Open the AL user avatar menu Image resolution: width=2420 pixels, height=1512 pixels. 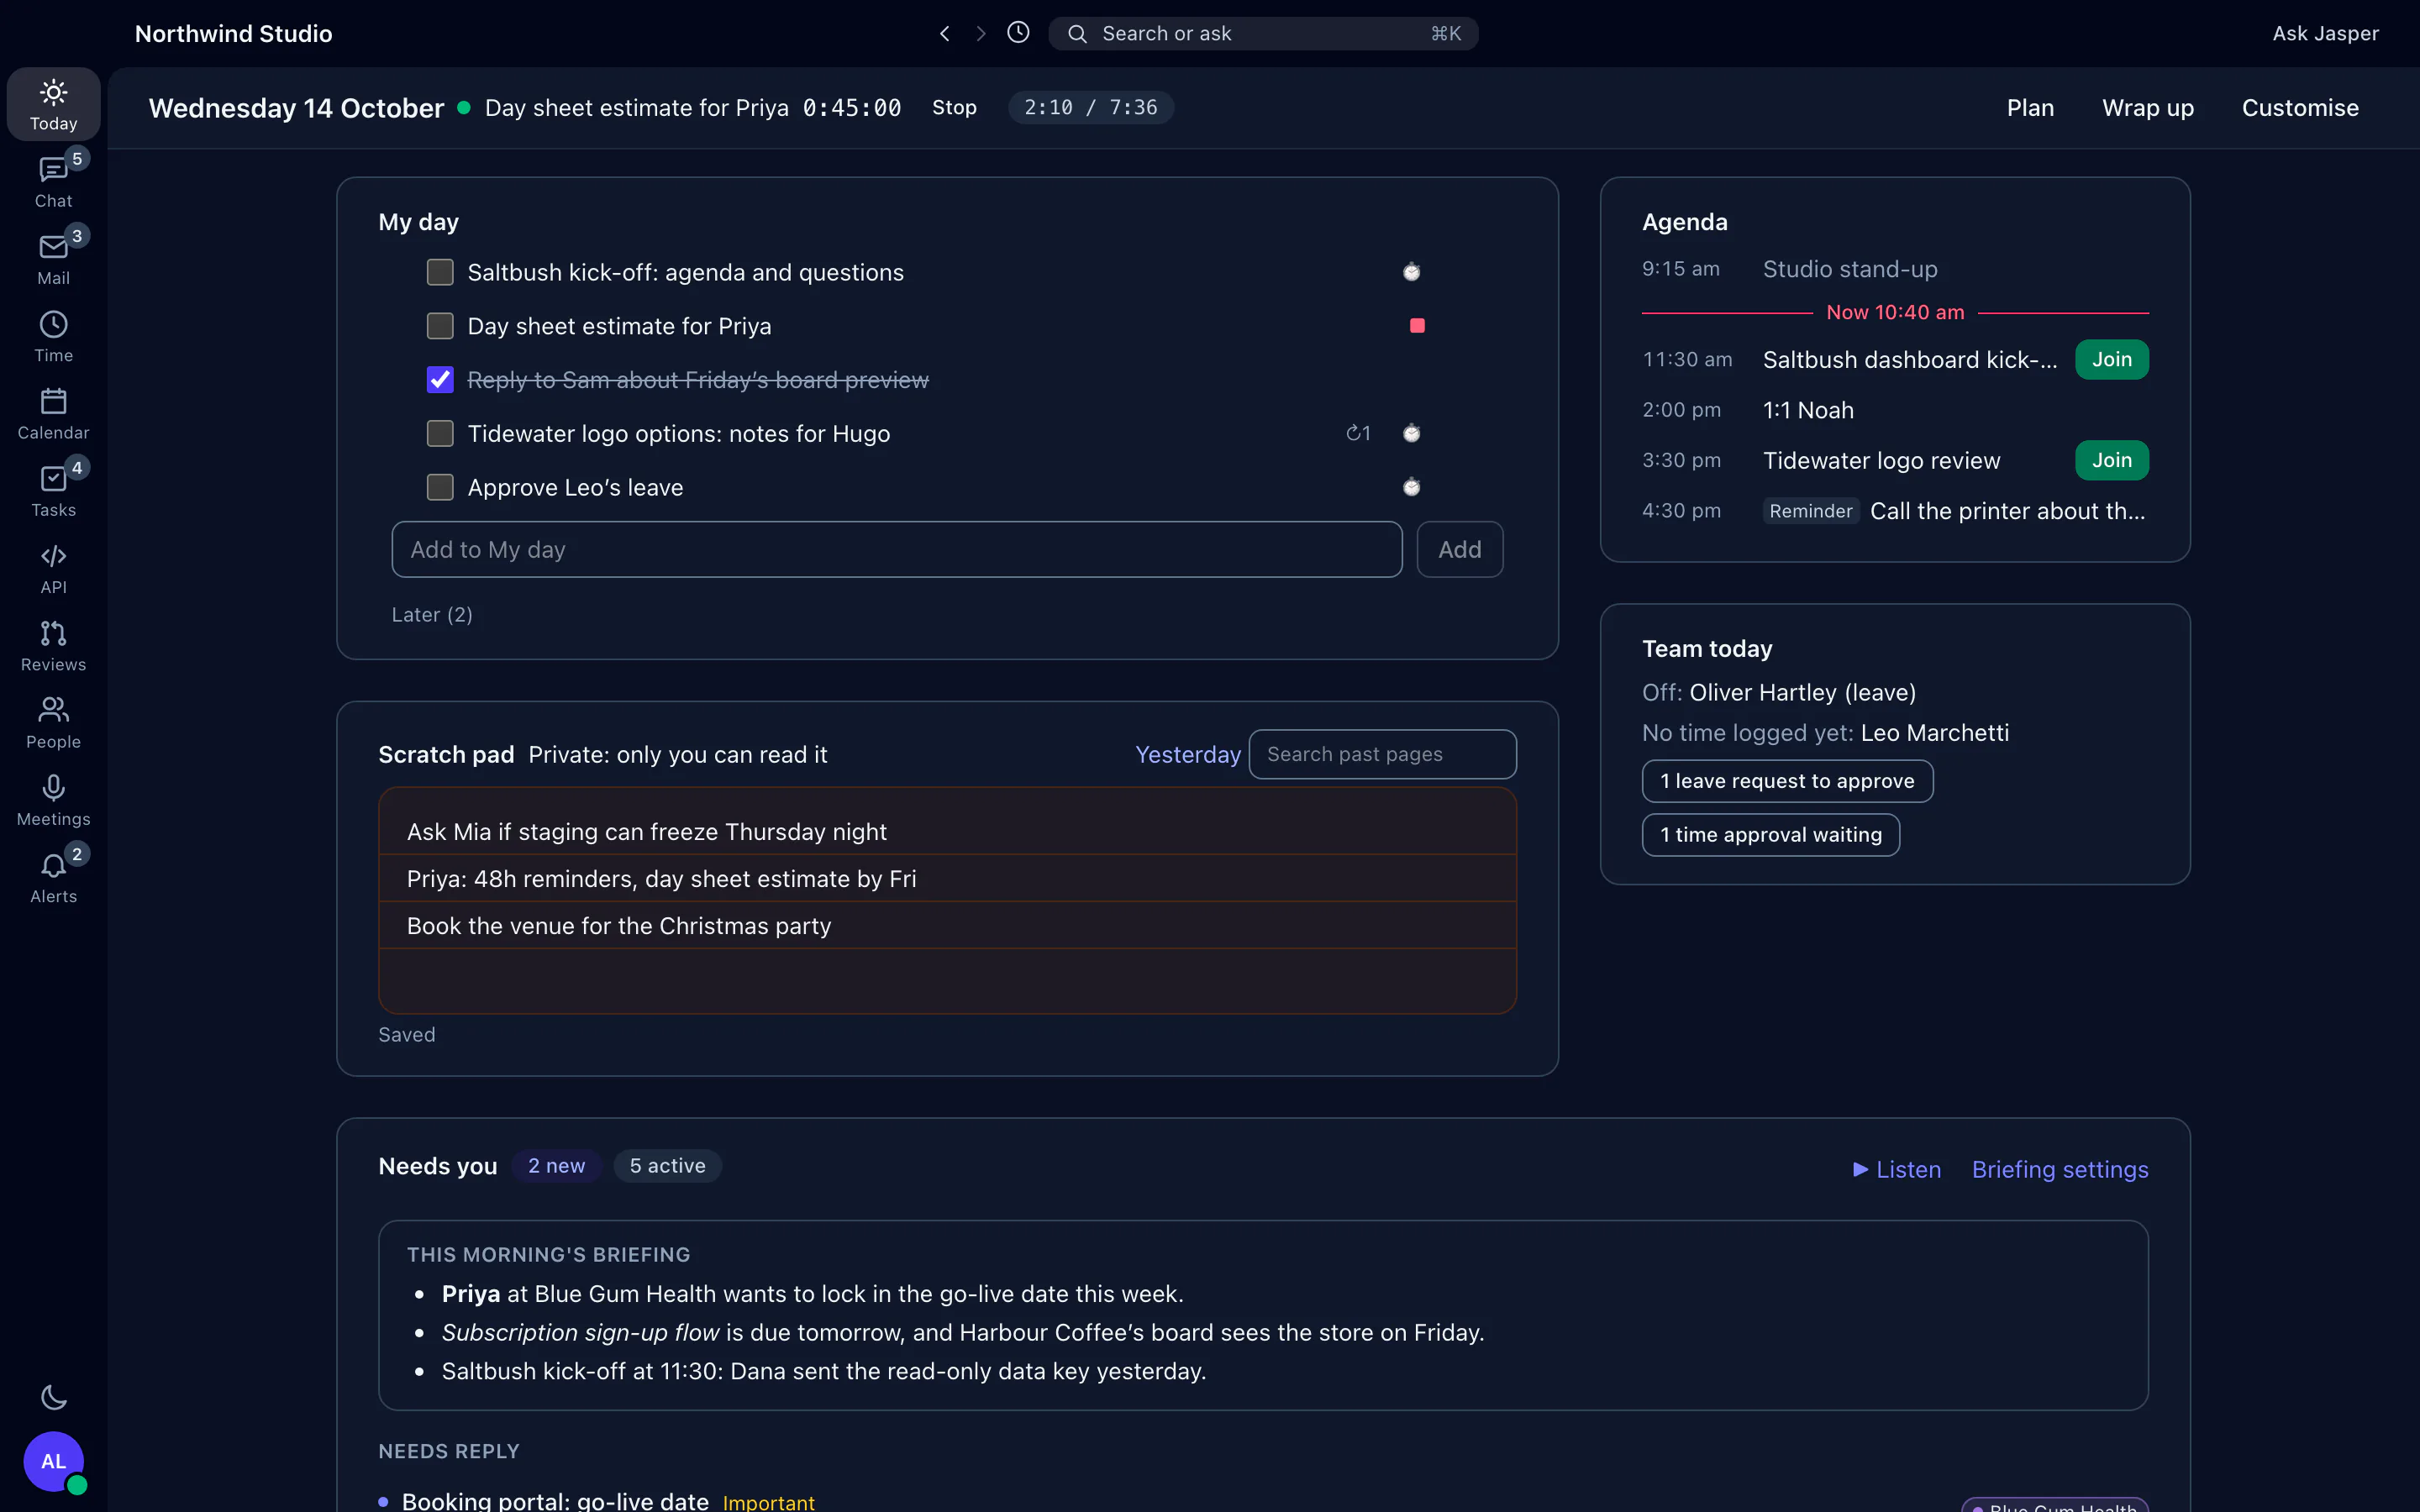[x=53, y=1461]
